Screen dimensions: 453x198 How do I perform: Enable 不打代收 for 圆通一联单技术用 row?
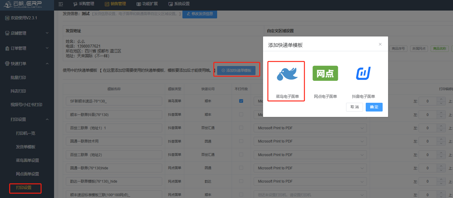click(241, 141)
